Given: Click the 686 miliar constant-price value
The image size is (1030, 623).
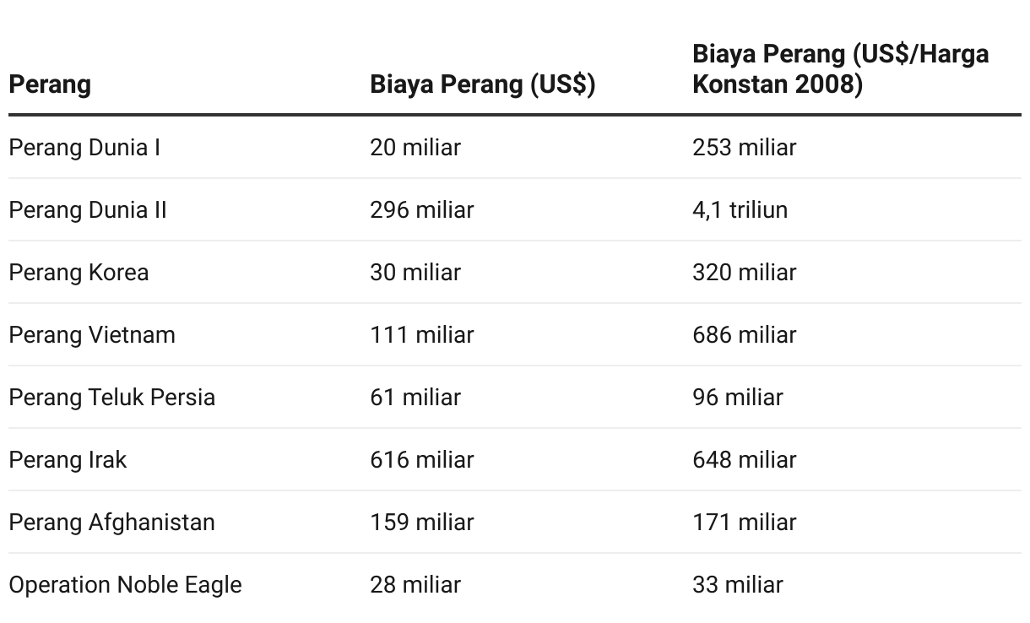Looking at the screenshot, I should [745, 335].
